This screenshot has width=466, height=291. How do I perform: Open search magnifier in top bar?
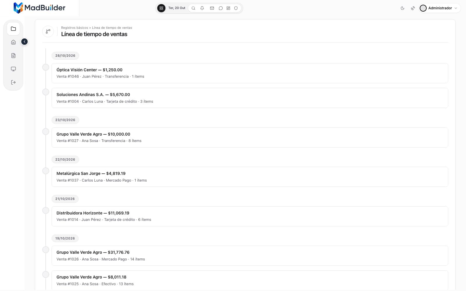pyautogui.click(x=193, y=8)
